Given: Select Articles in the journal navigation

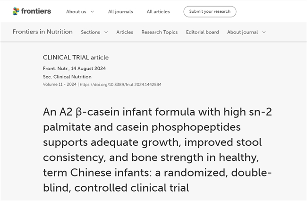Looking at the screenshot, I should pyautogui.click(x=125, y=32).
